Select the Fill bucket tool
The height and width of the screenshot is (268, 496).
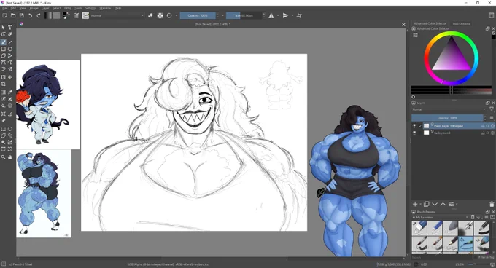[x=3, y=106]
